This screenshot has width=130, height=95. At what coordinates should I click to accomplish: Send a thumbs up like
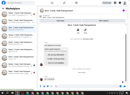[x=125, y=86]
